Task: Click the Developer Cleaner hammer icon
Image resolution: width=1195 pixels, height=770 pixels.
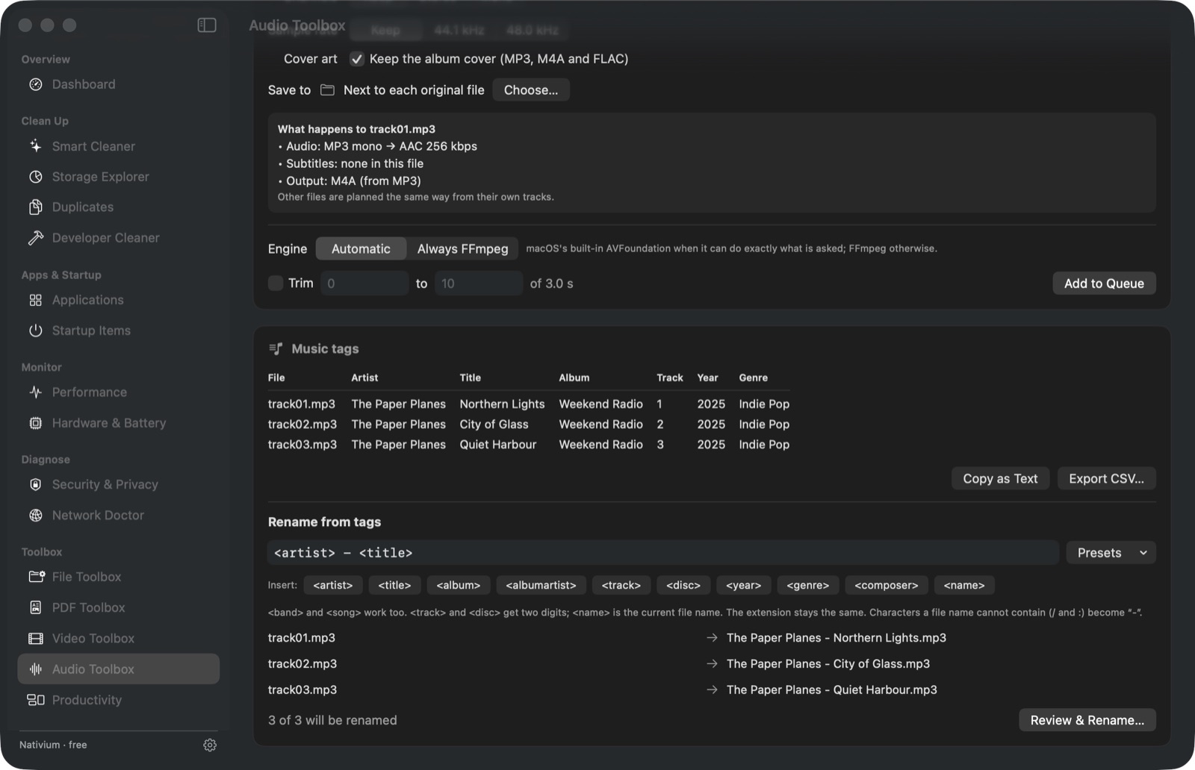Action: click(x=36, y=238)
